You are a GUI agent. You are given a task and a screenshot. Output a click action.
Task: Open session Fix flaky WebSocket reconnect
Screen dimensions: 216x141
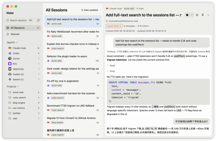[x=73, y=34]
